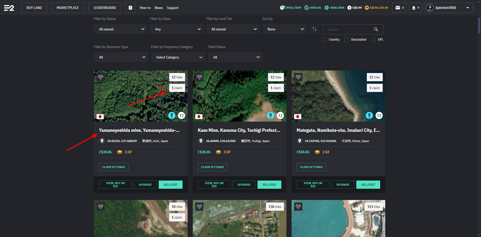Expand the Spectrum3900 account menu arrow
The image size is (481, 237).
click(468, 8)
